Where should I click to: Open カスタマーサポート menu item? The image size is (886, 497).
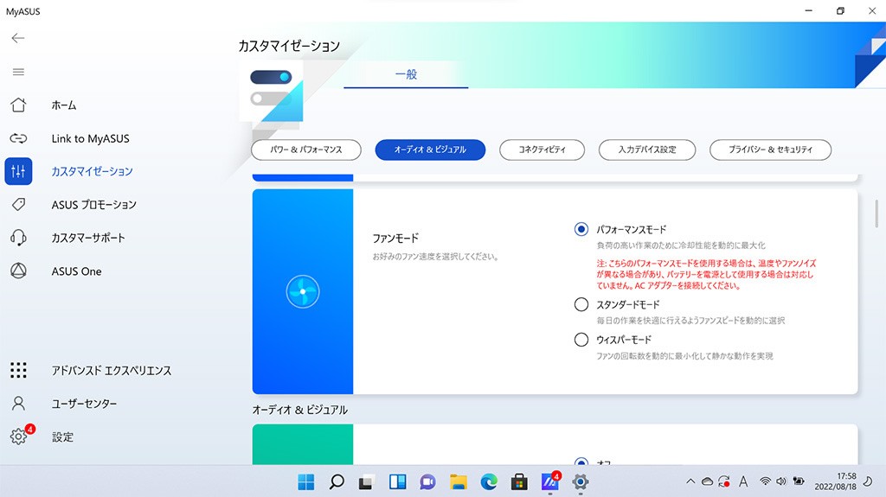click(x=88, y=238)
